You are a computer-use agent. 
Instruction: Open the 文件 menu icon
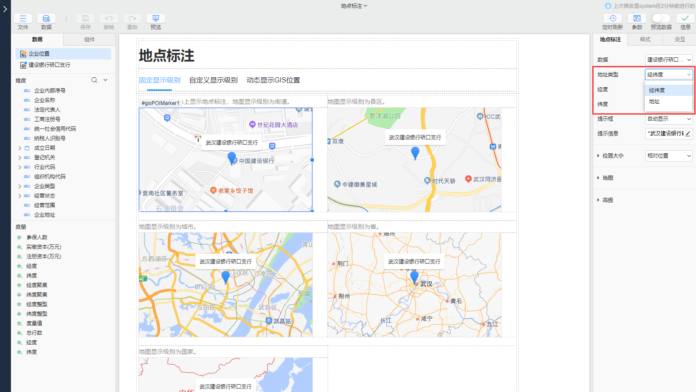point(23,18)
